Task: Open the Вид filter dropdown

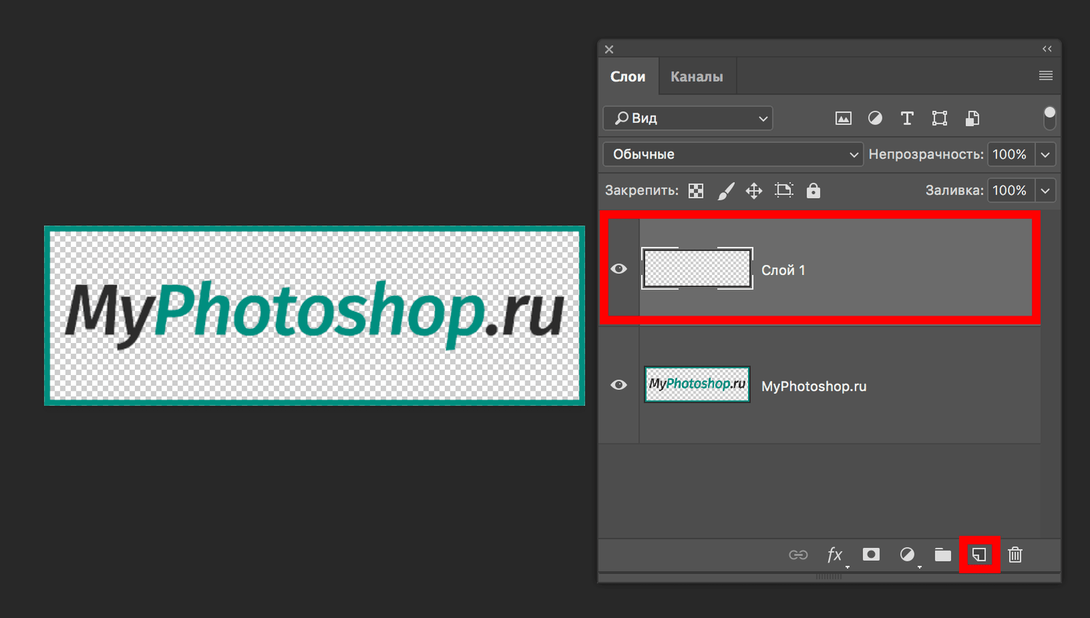Action: 687,118
